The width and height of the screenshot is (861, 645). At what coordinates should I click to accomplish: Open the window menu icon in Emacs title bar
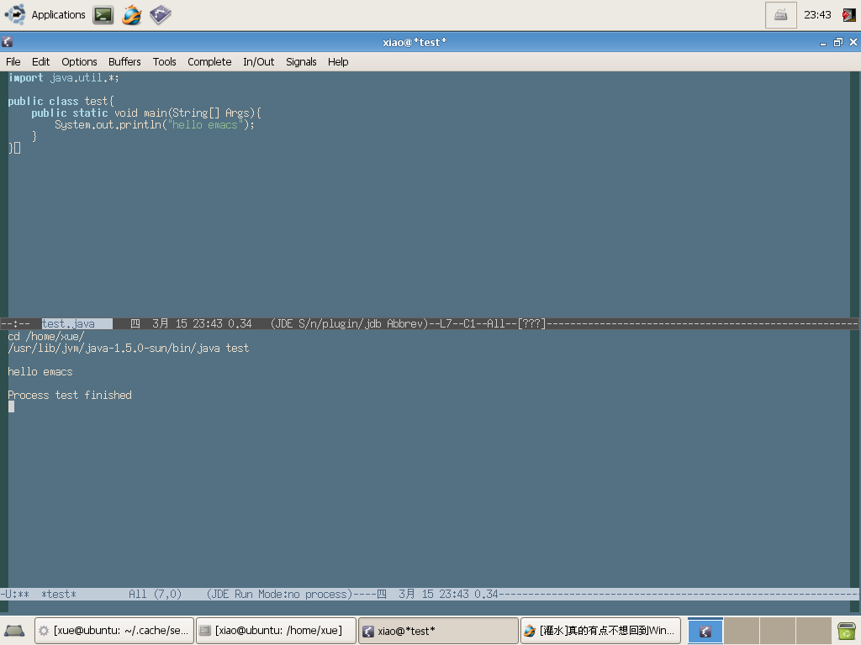coord(7,42)
